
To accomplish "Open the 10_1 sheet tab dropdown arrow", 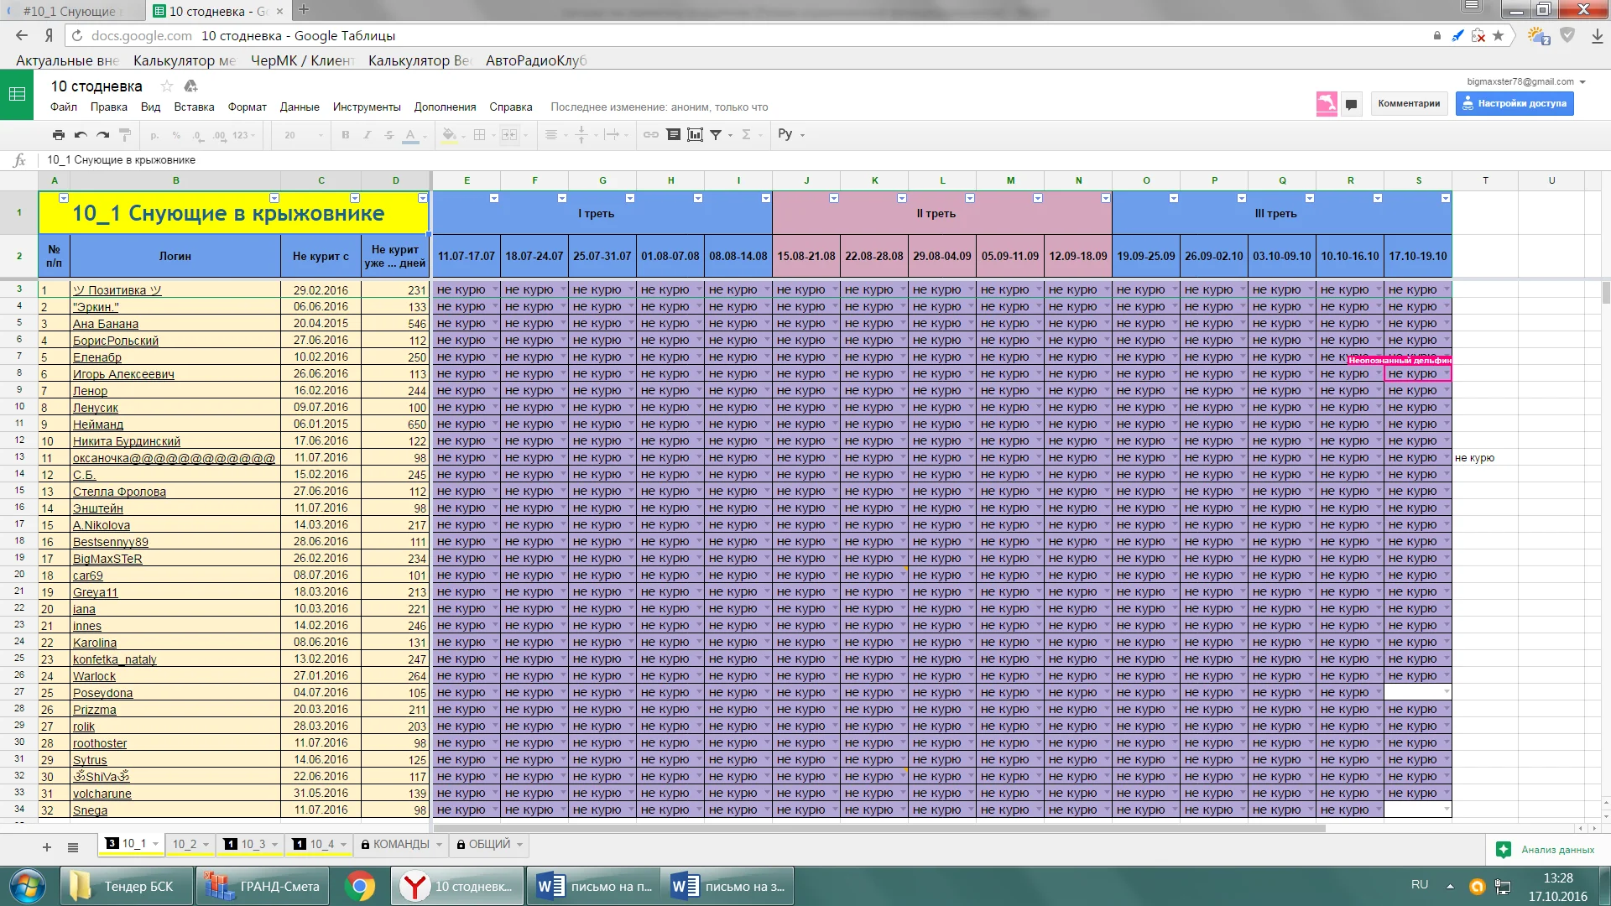I will coord(156,845).
